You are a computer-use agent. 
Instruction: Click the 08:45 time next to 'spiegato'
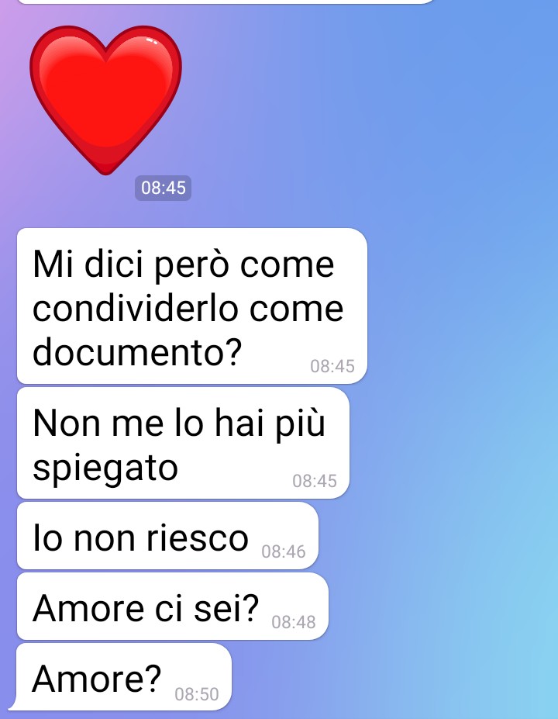tap(315, 481)
